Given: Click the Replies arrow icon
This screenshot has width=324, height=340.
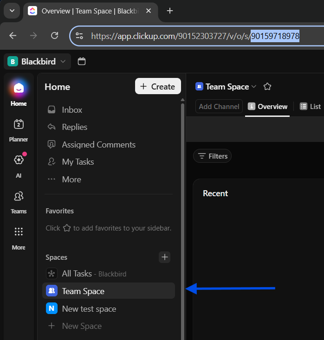Looking at the screenshot, I should tap(52, 127).
